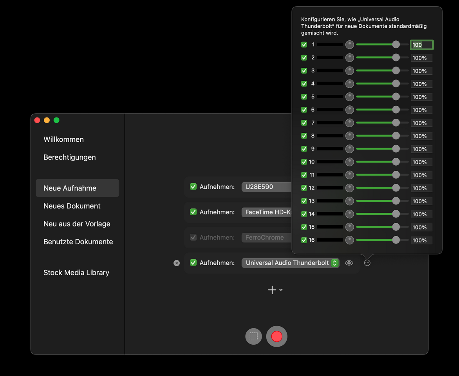Open the ellipsis options for Universal Audio Thunderbolt
This screenshot has height=376, width=459.
pyautogui.click(x=367, y=263)
